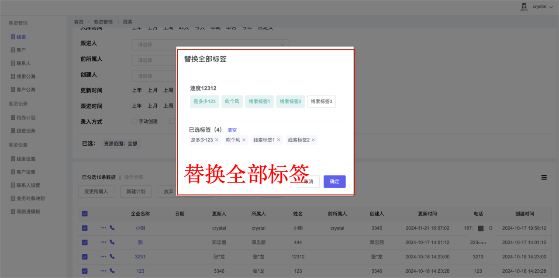Select 上周 for 跟进时间 filter
Screen dimensions: 559x278
click(x=168, y=106)
